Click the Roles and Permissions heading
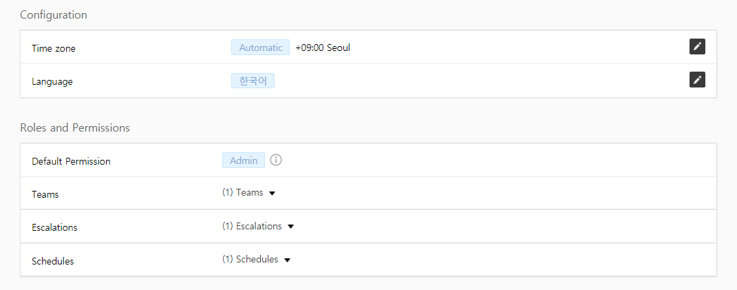Screen dimensions: 737x290 click(x=75, y=127)
